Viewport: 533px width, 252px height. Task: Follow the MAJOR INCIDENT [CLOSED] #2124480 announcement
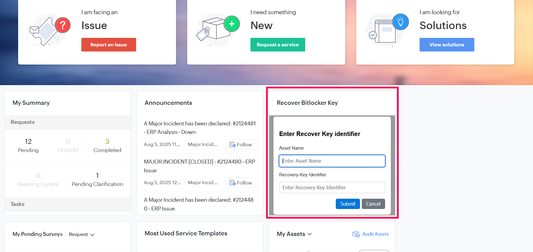point(241,183)
